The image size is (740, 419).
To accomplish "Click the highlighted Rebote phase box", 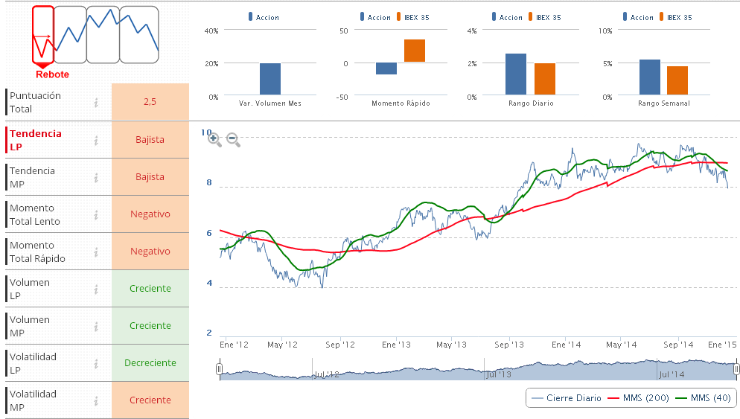I will (43, 35).
